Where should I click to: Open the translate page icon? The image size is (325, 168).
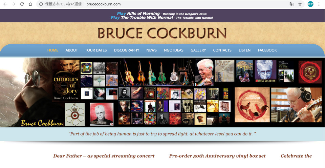tap(291, 4)
